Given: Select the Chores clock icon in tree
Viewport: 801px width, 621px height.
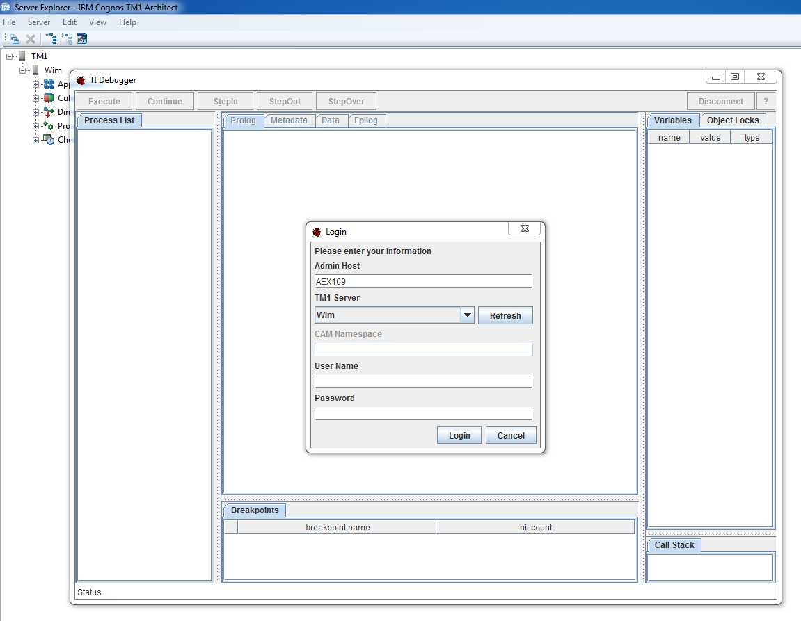Looking at the screenshot, I should coord(49,140).
